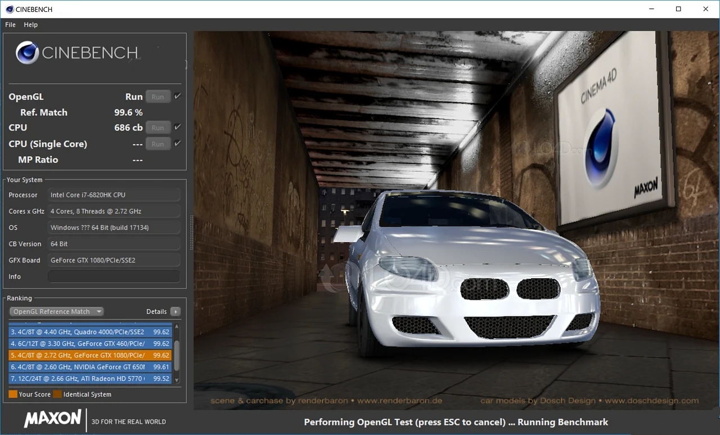Open the Help menu

click(x=30, y=25)
